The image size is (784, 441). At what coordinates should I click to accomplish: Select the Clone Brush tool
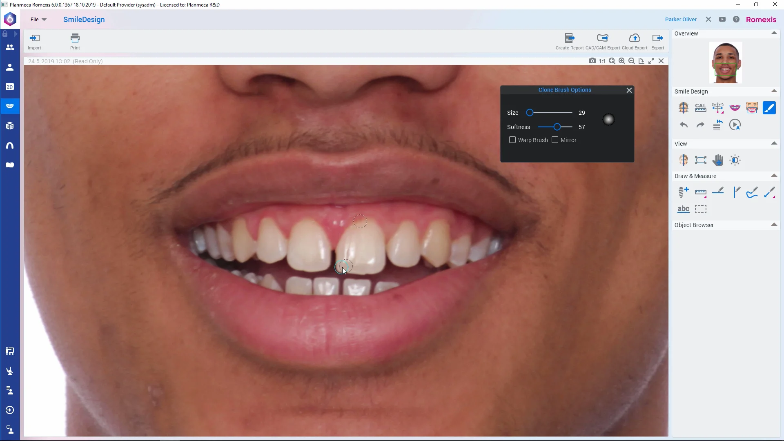(x=770, y=107)
